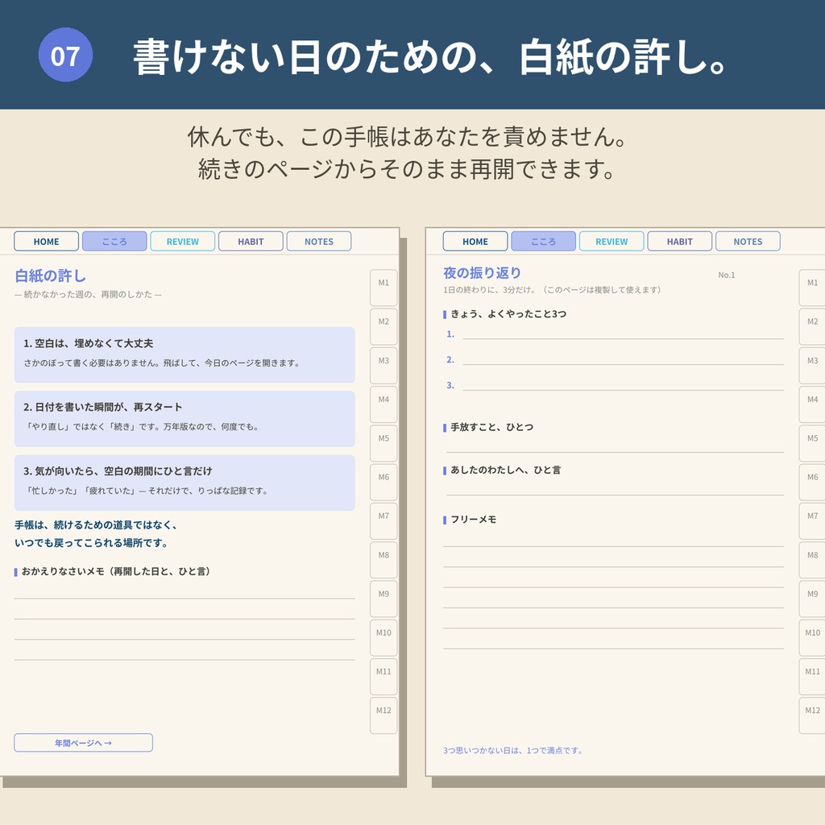
Task: Select card 3. 気が向いたら、空白の期間にひと言だけ
Action: (184, 483)
